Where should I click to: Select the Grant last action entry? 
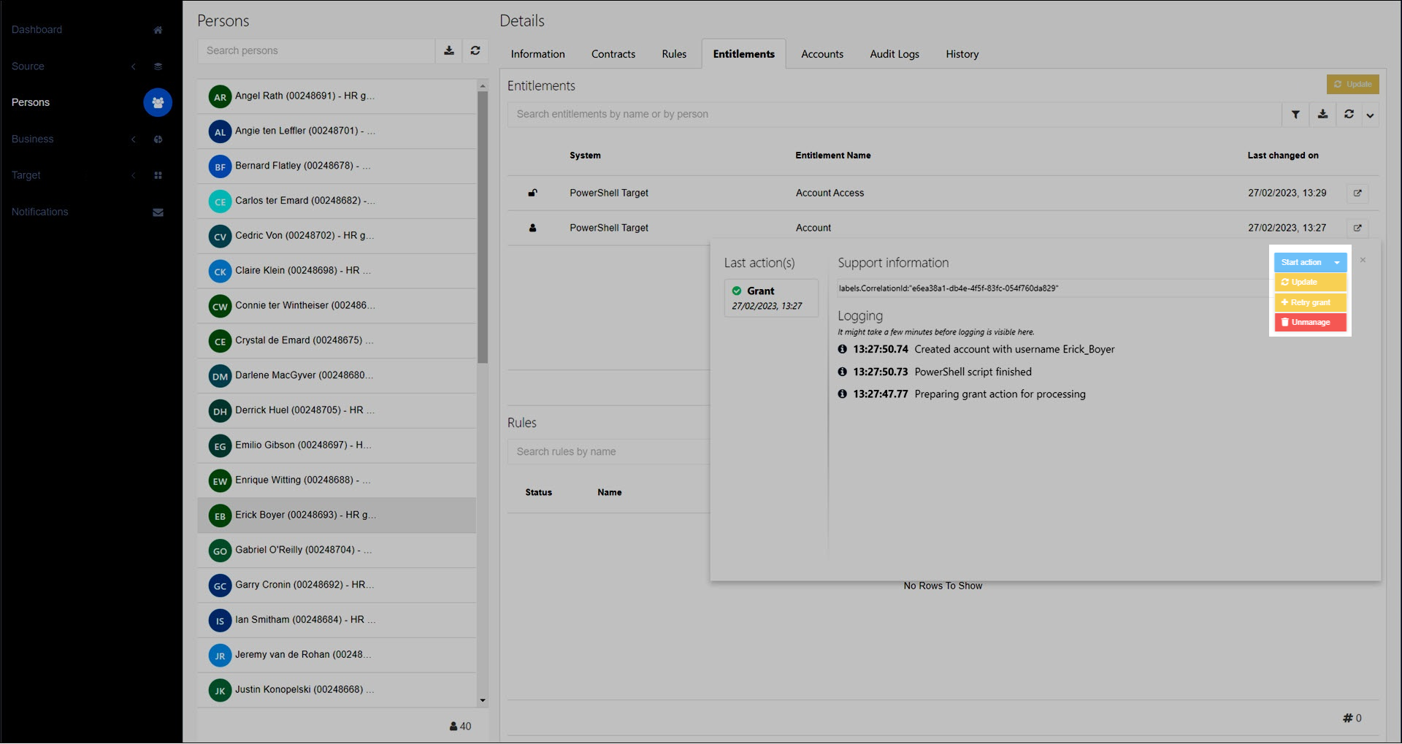pos(771,298)
